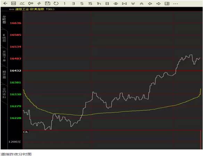Expand with double down chevron
The height and width of the screenshot is (156, 203).
pyautogui.click(x=133, y=3)
